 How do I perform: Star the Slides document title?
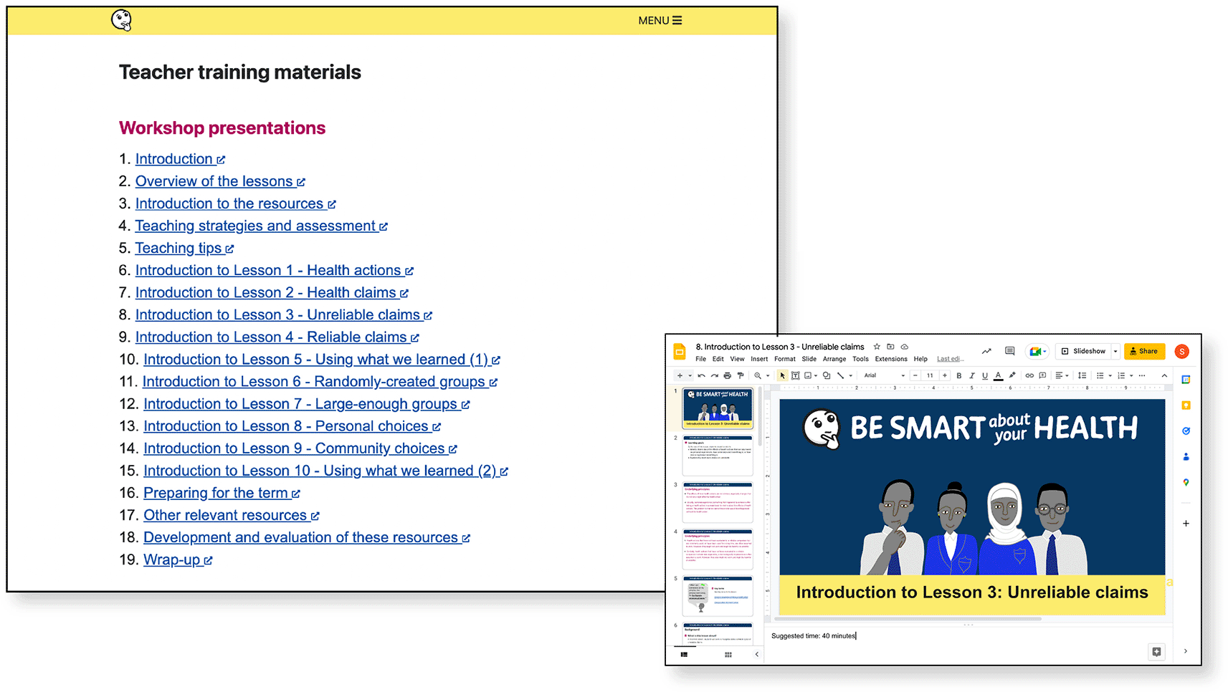877,347
